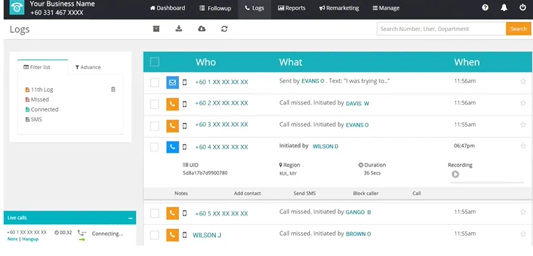Open the Followup menu
The height and width of the screenshot is (256, 533).
click(215, 8)
